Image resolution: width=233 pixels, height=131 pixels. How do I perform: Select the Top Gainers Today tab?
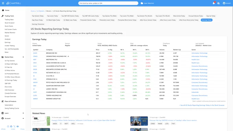(38, 16)
